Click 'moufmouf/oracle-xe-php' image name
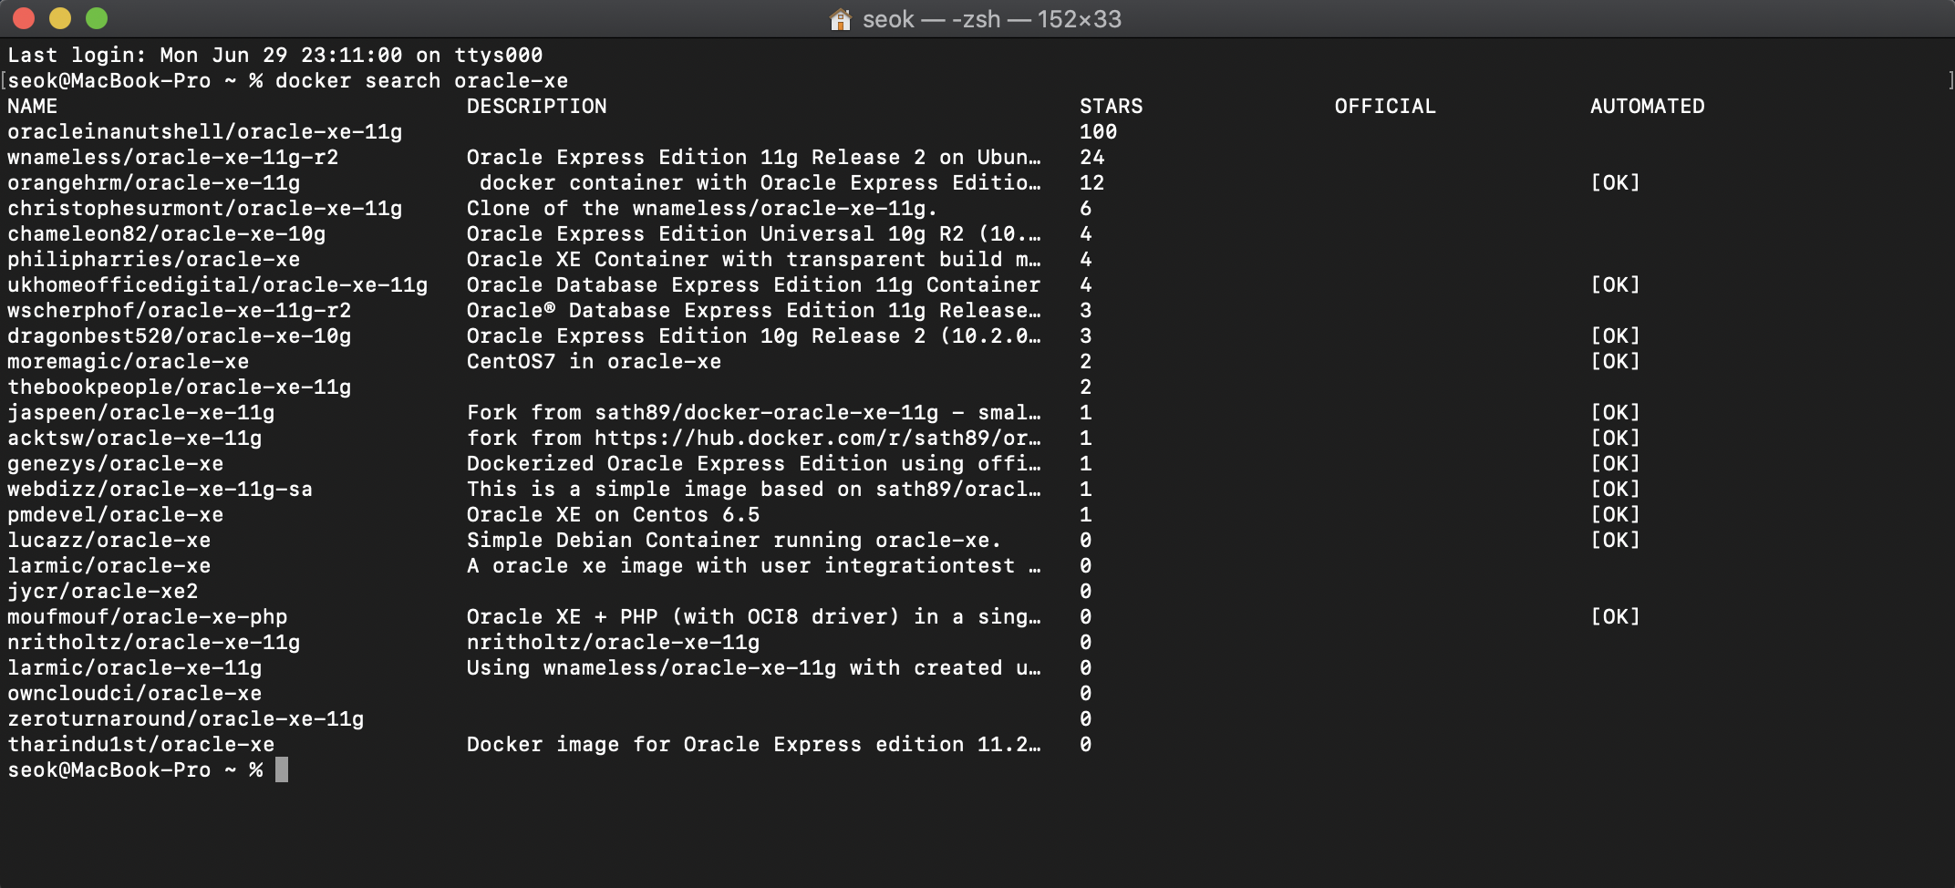The width and height of the screenshot is (1955, 888). click(148, 617)
